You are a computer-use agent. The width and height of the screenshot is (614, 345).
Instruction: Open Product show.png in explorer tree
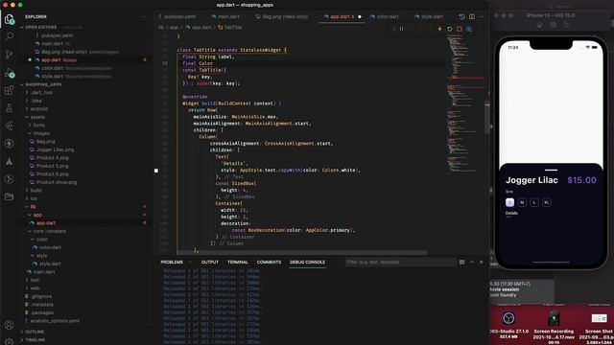[57, 182]
